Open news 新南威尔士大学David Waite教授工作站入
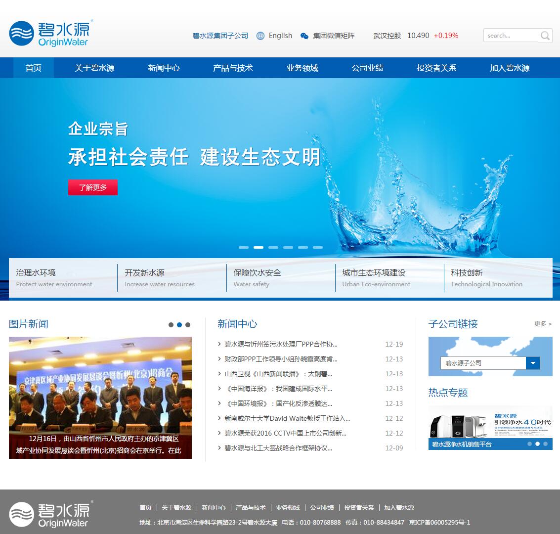560x534 pixels. click(x=287, y=418)
